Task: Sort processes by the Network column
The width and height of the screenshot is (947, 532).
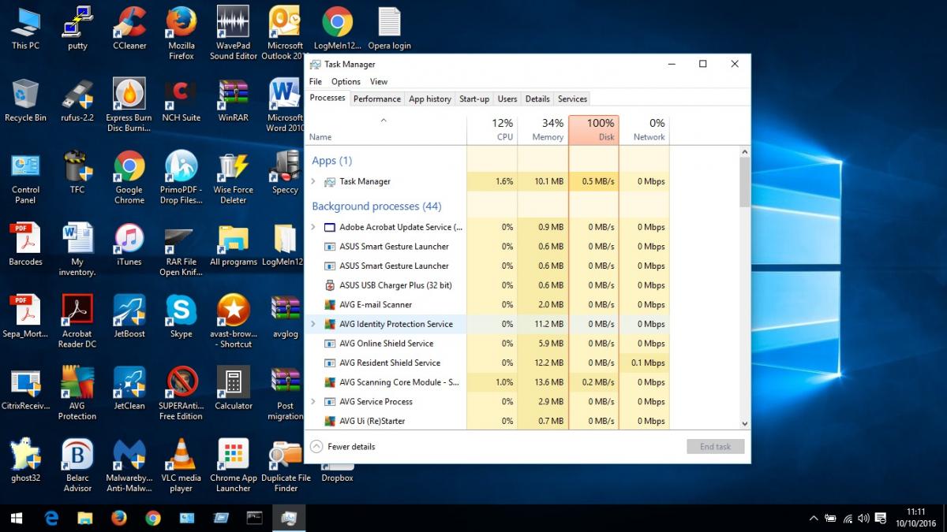Action: pos(644,130)
